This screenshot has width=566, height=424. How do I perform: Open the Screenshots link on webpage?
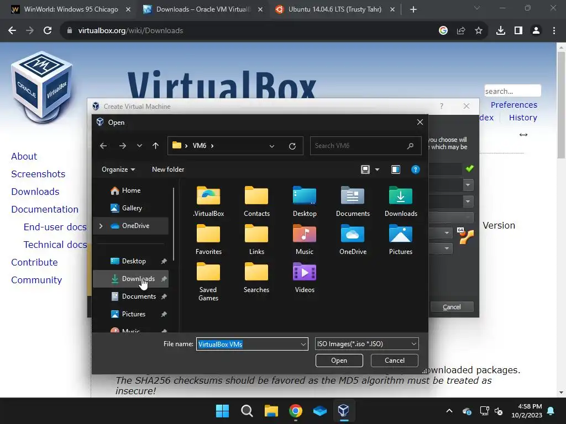(38, 174)
